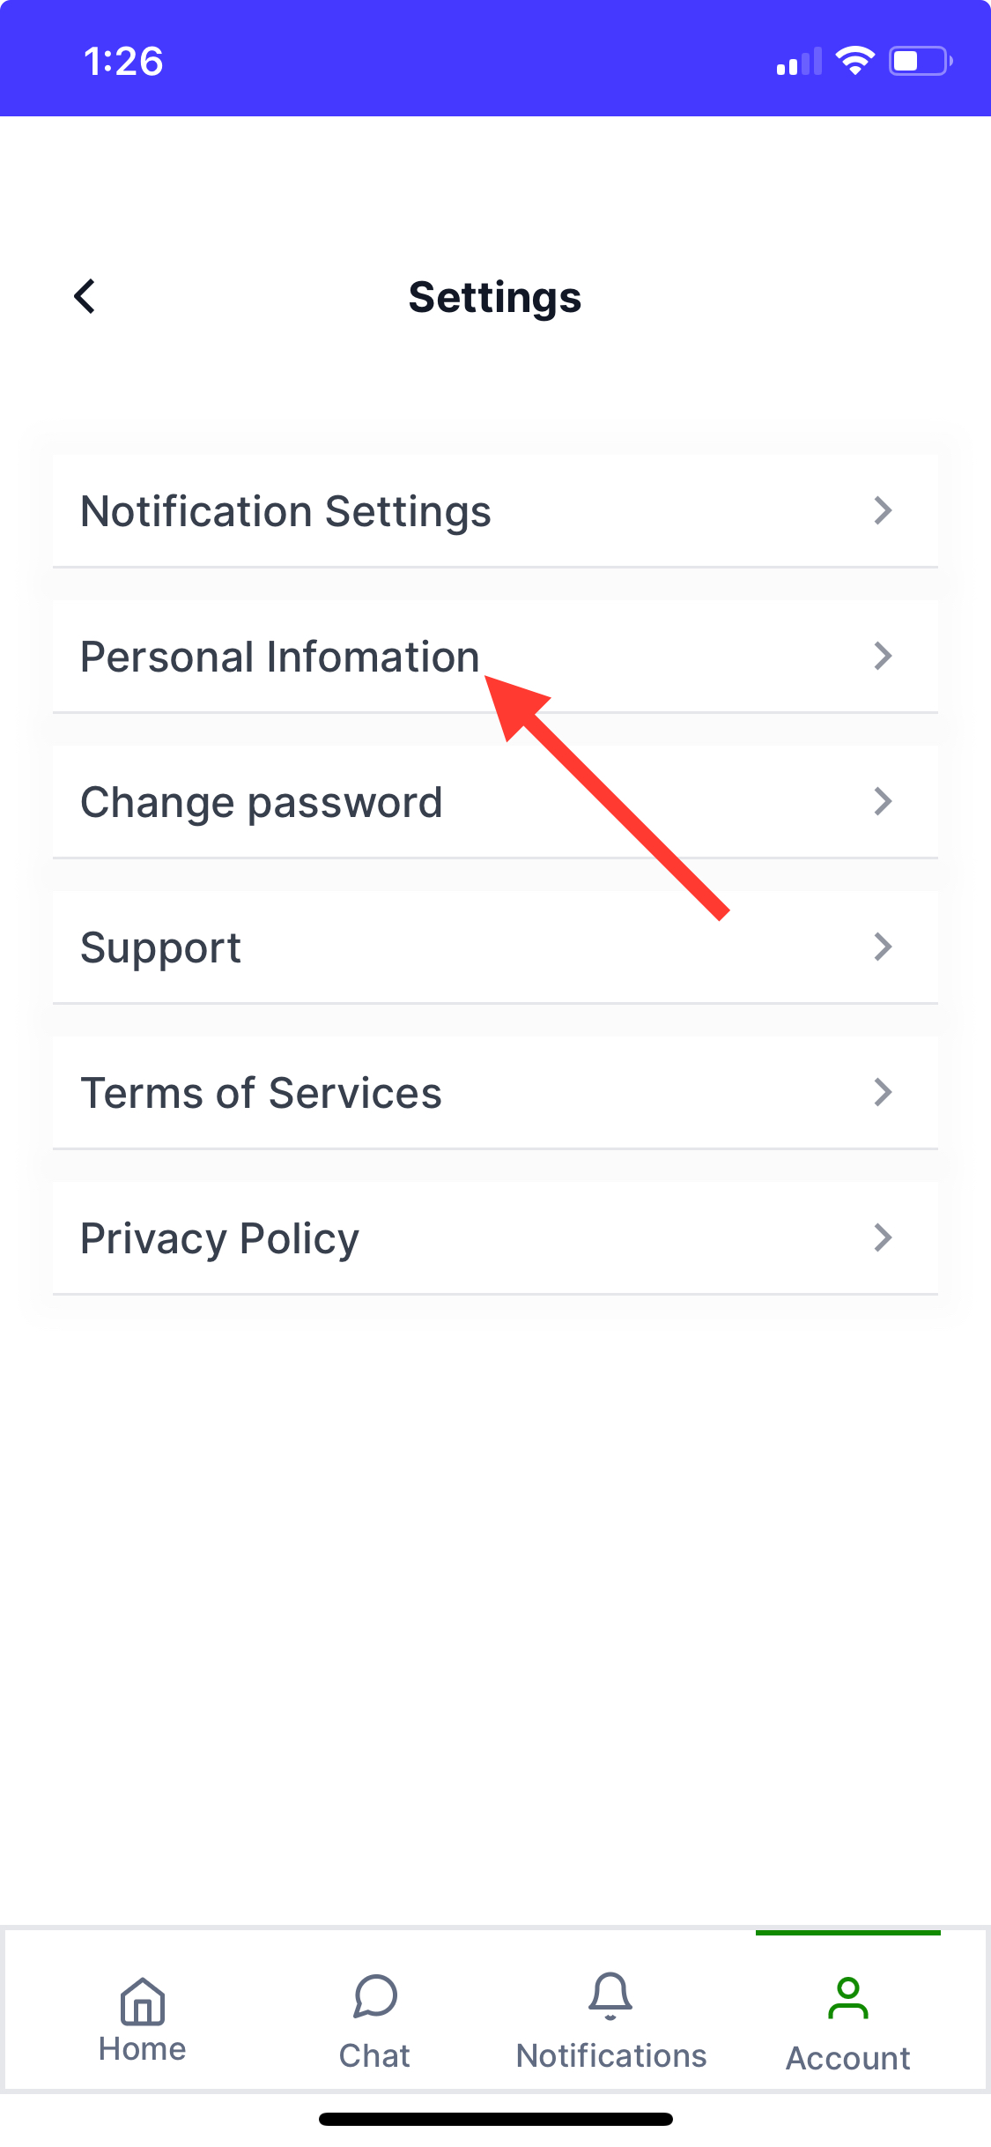Screen dimensions: 991x2147
Task: Switch to the Notifications tab label
Action: click(611, 2056)
